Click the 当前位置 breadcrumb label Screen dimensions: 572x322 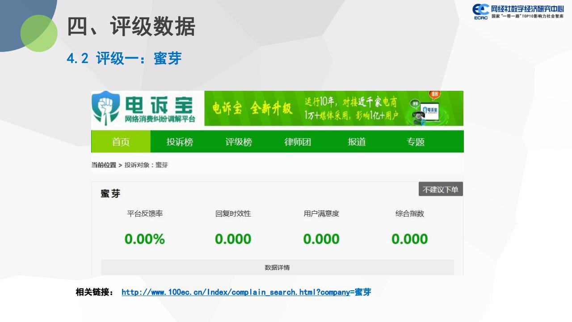click(104, 165)
